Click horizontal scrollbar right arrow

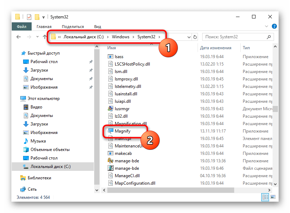[269, 190]
